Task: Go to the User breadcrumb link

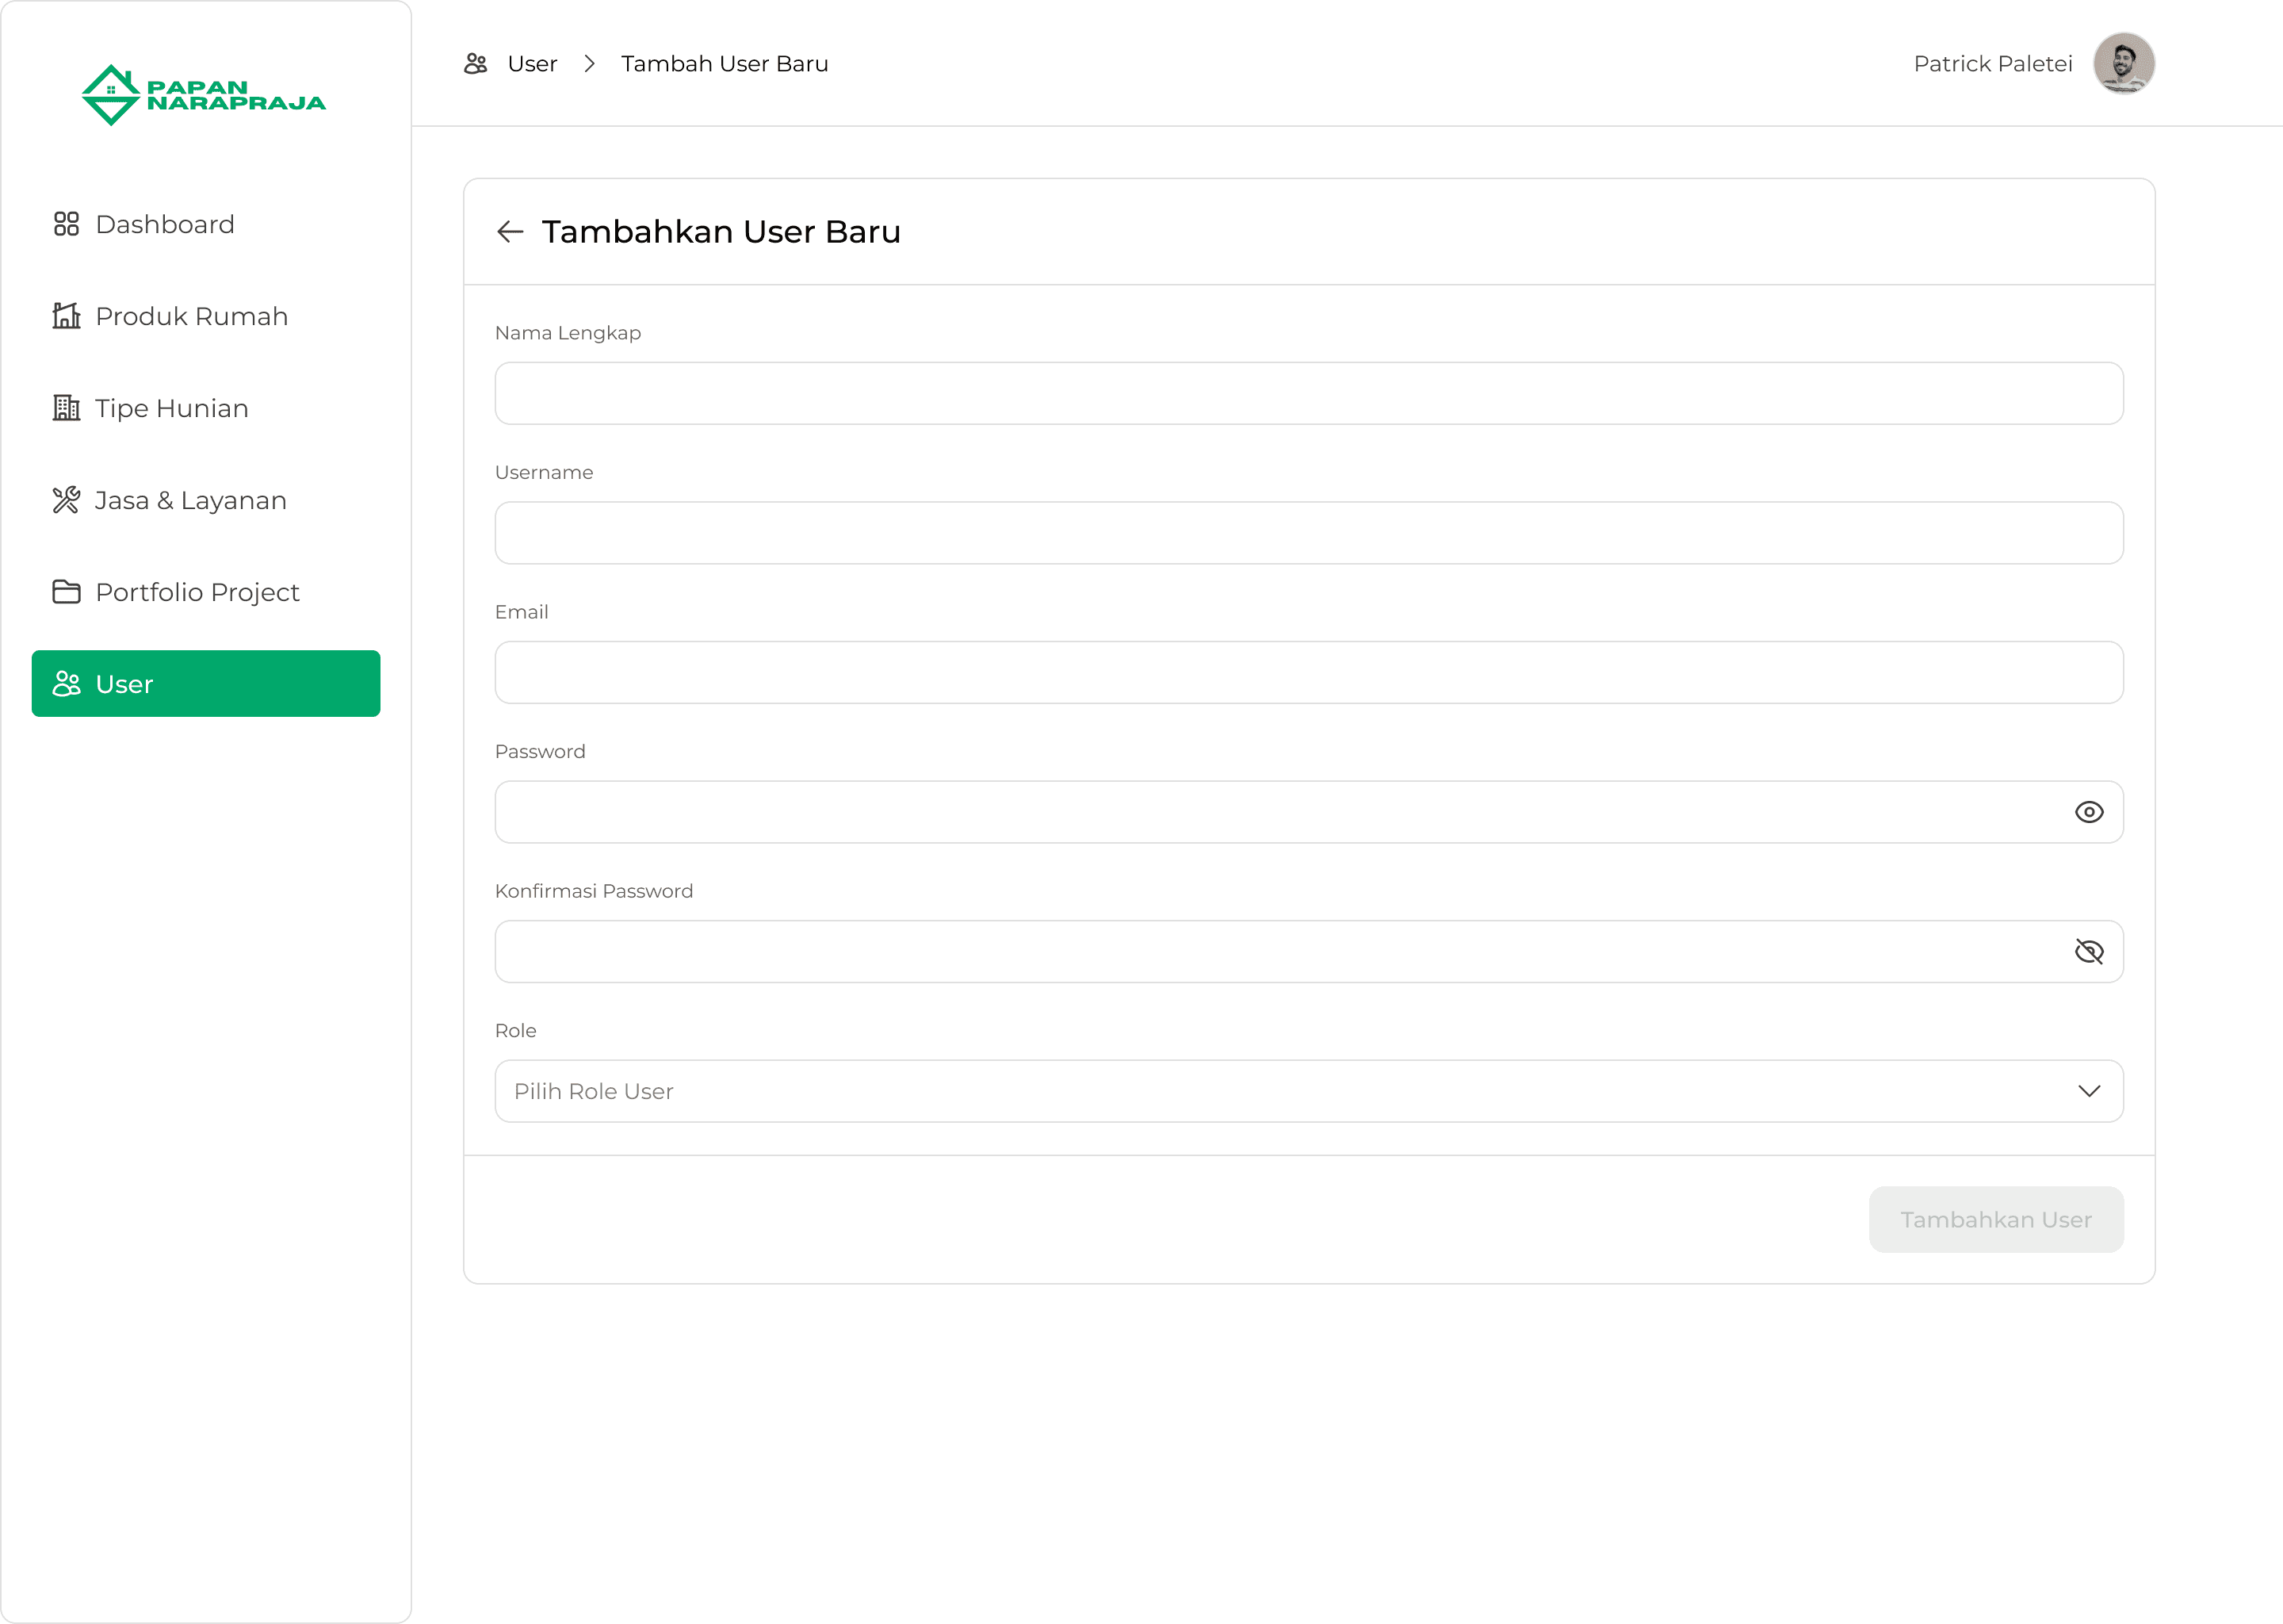Action: (532, 64)
